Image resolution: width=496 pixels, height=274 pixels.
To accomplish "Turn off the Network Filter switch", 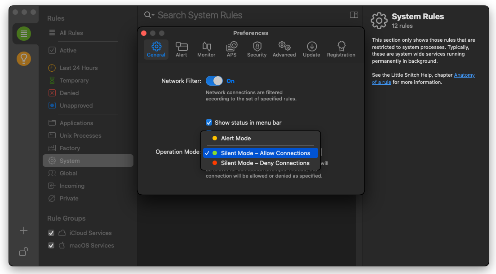I will point(214,81).
